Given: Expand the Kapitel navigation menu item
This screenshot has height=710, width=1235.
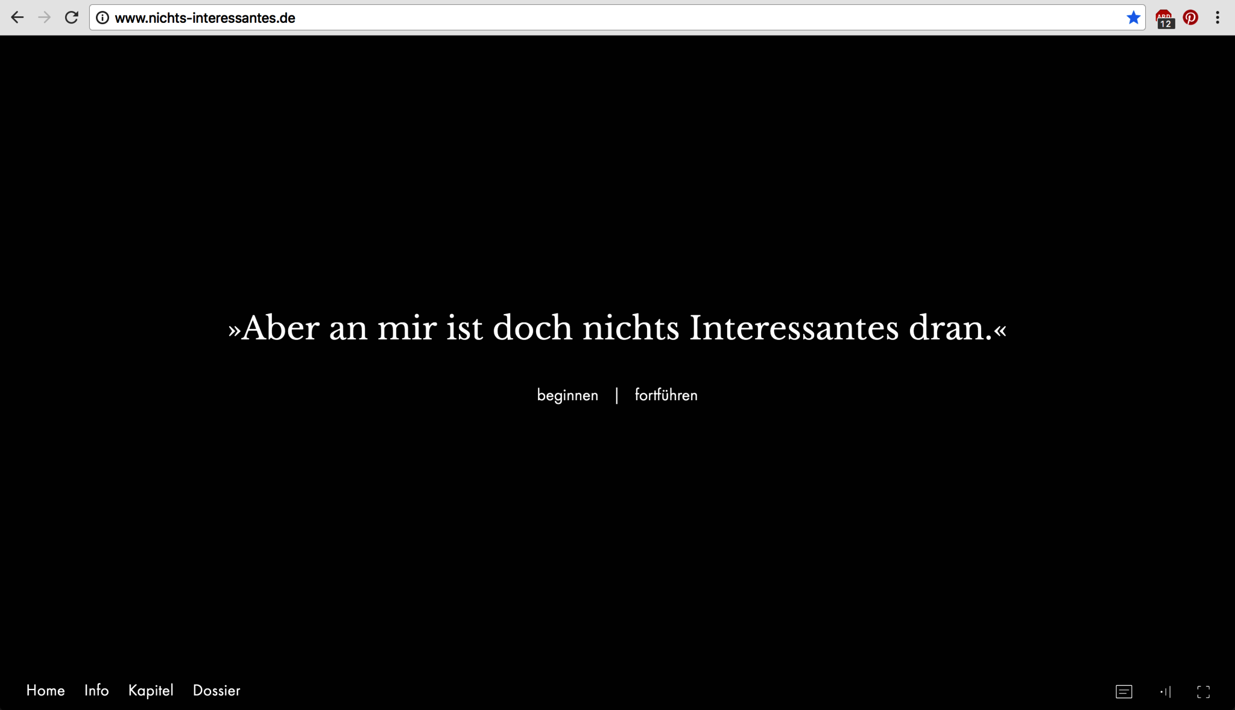Looking at the screenshot, I should (150, 690).
